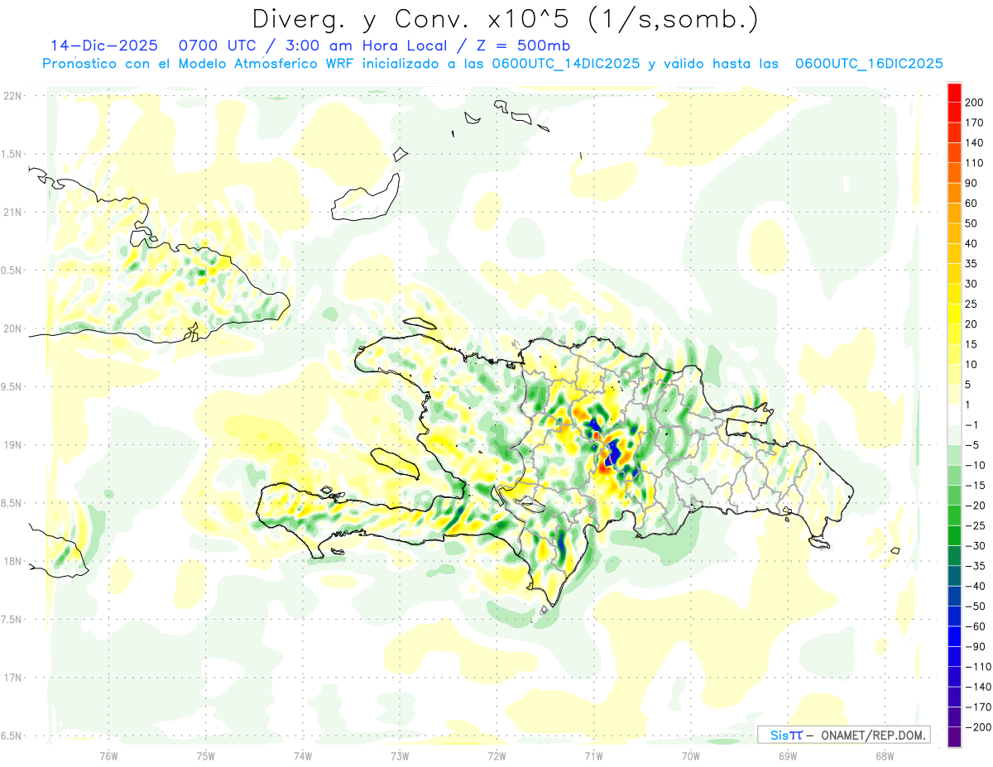The height and width of the screenshot is (767, 993).
Task: Click the white color scale segment between 1 and -1
Action: click(x=954, y=415)
